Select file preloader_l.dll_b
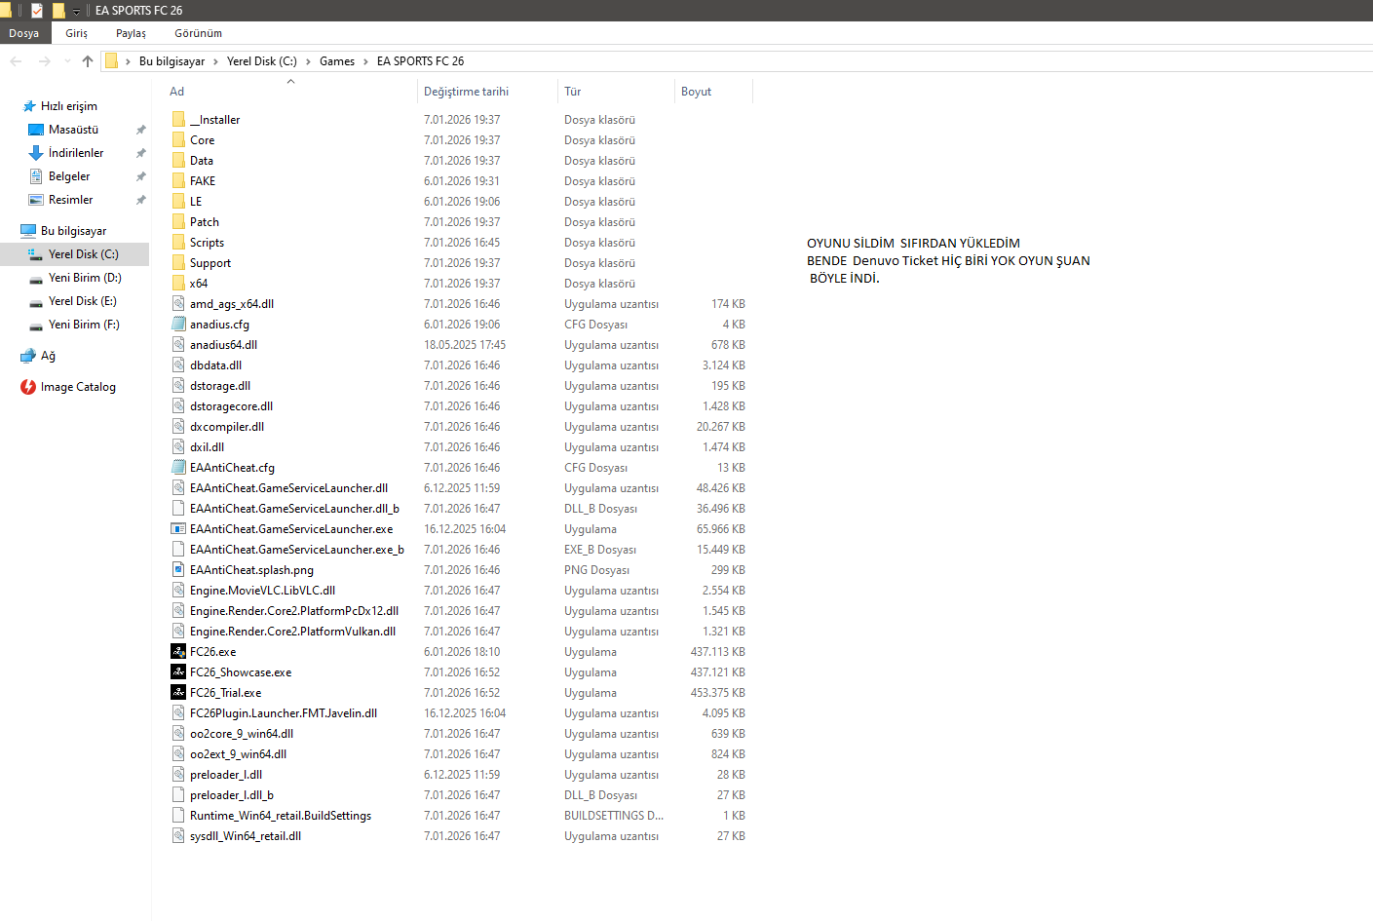 (x=232, y=795)
